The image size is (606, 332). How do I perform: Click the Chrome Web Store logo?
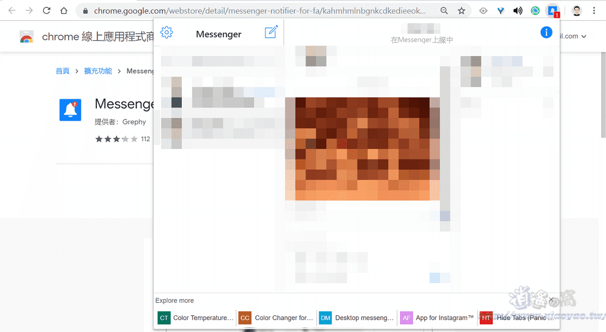tap(27, 36)
